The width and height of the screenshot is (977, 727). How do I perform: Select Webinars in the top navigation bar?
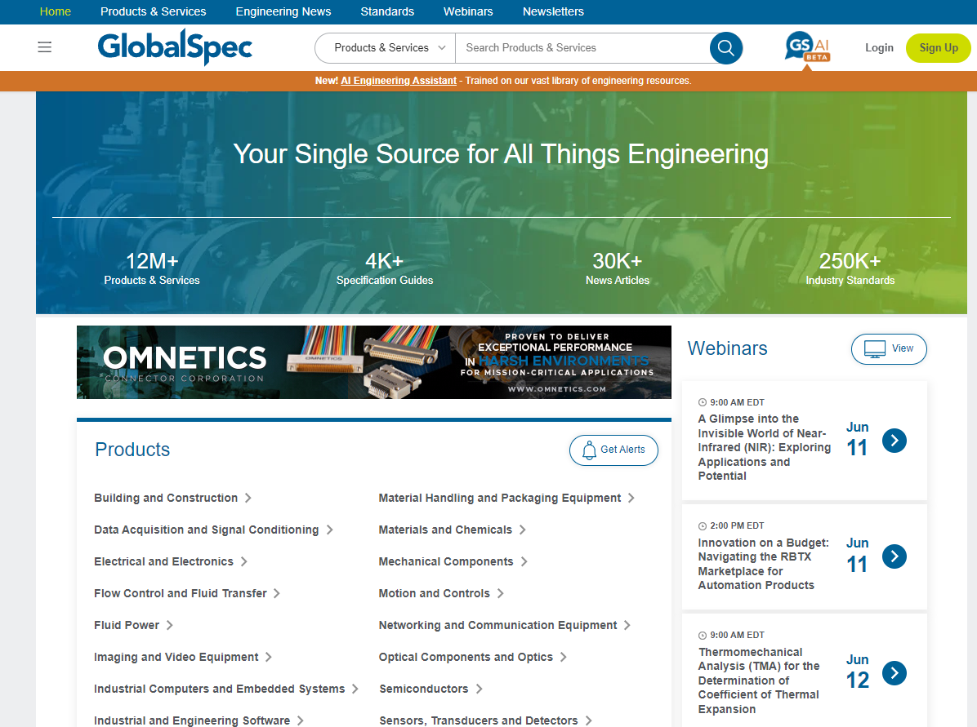click(x=468, y=11)
